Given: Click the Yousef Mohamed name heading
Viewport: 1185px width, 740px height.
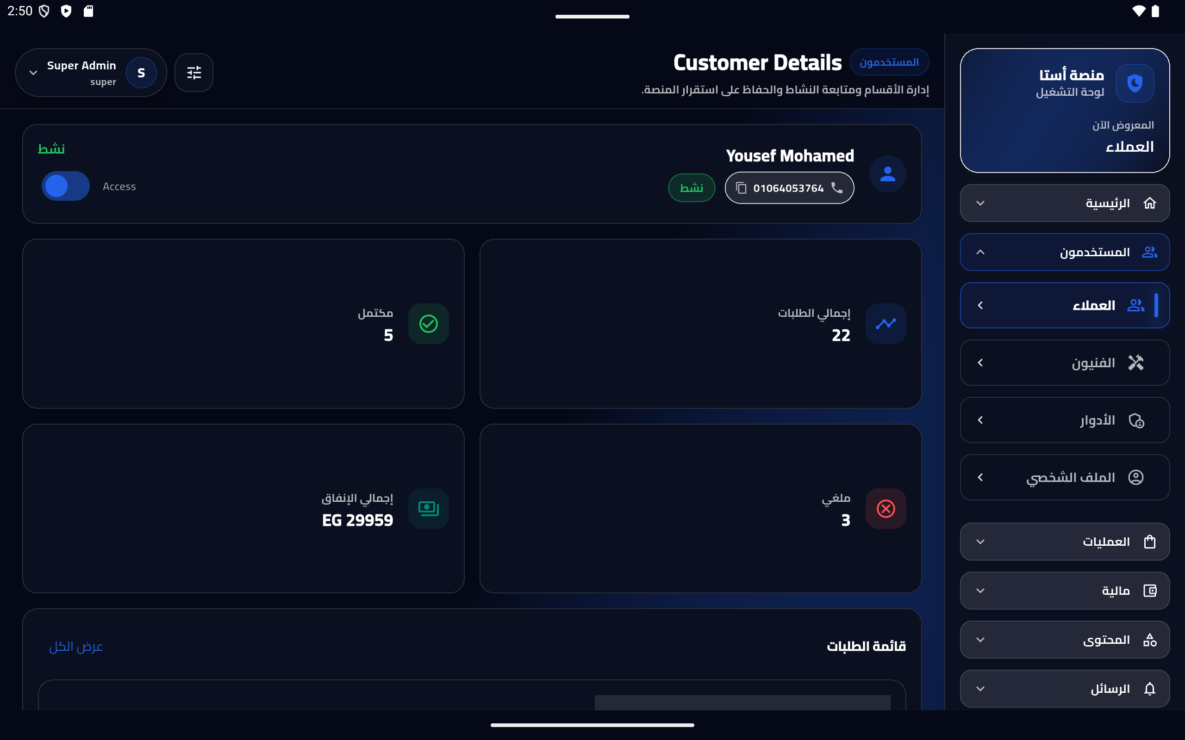Looking at the screenshot, I should (x=790, y=156).
